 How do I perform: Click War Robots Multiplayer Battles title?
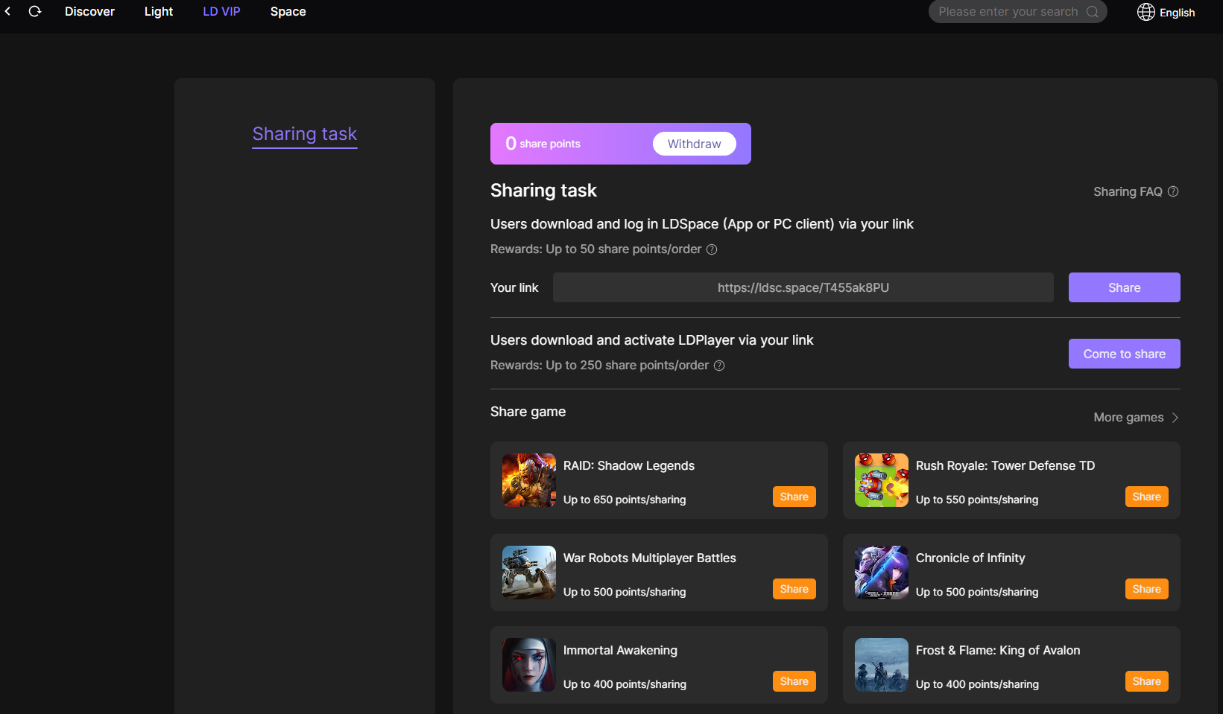tap(650, 558)
